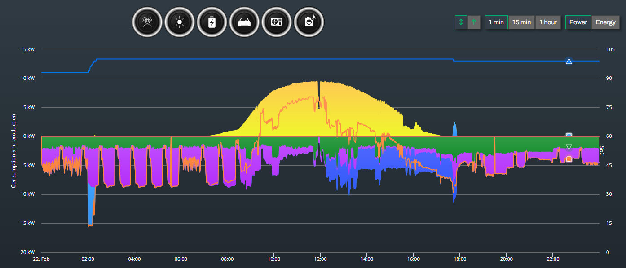Switch chart to Energy view
626x268 pixels.
coord(605,22)
